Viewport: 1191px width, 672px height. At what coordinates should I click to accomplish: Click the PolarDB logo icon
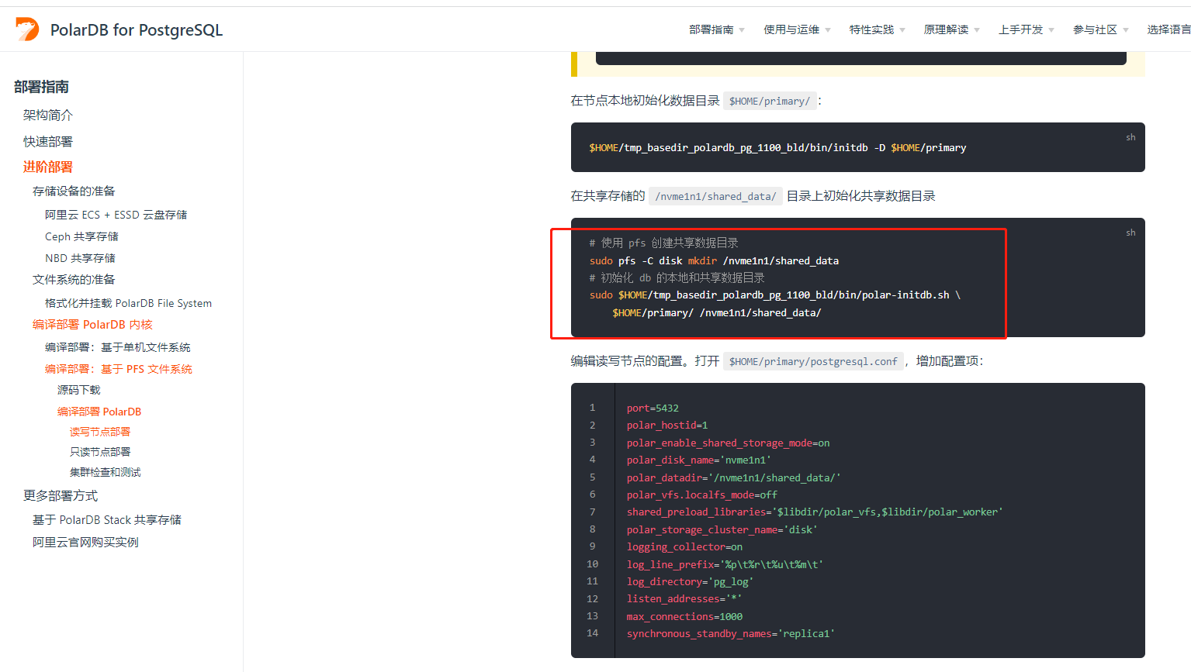click(x=27, y=29)
